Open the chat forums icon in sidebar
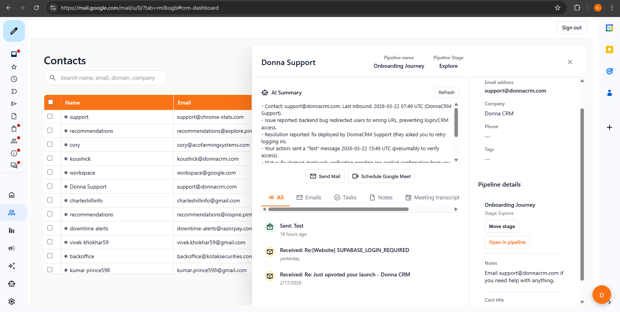Viewport: 620px width, 312px height. coord(14,166)
